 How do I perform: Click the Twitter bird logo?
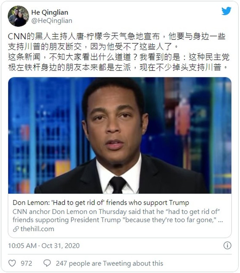(x=226, y=11)
